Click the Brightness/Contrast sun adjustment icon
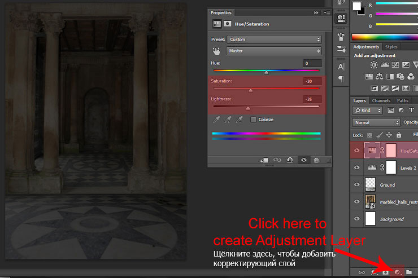 374,65
